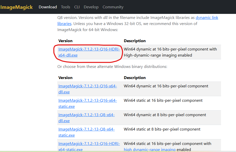Screen dimensions: 236x152
Task: Select 'Win64 dynamic at 16 bits-per-pixel component' description
Action: click(166, 86)
